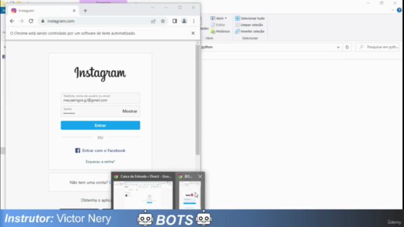Click the username or email field
This screenshot has height=227, width=404.
coord(100,98)
